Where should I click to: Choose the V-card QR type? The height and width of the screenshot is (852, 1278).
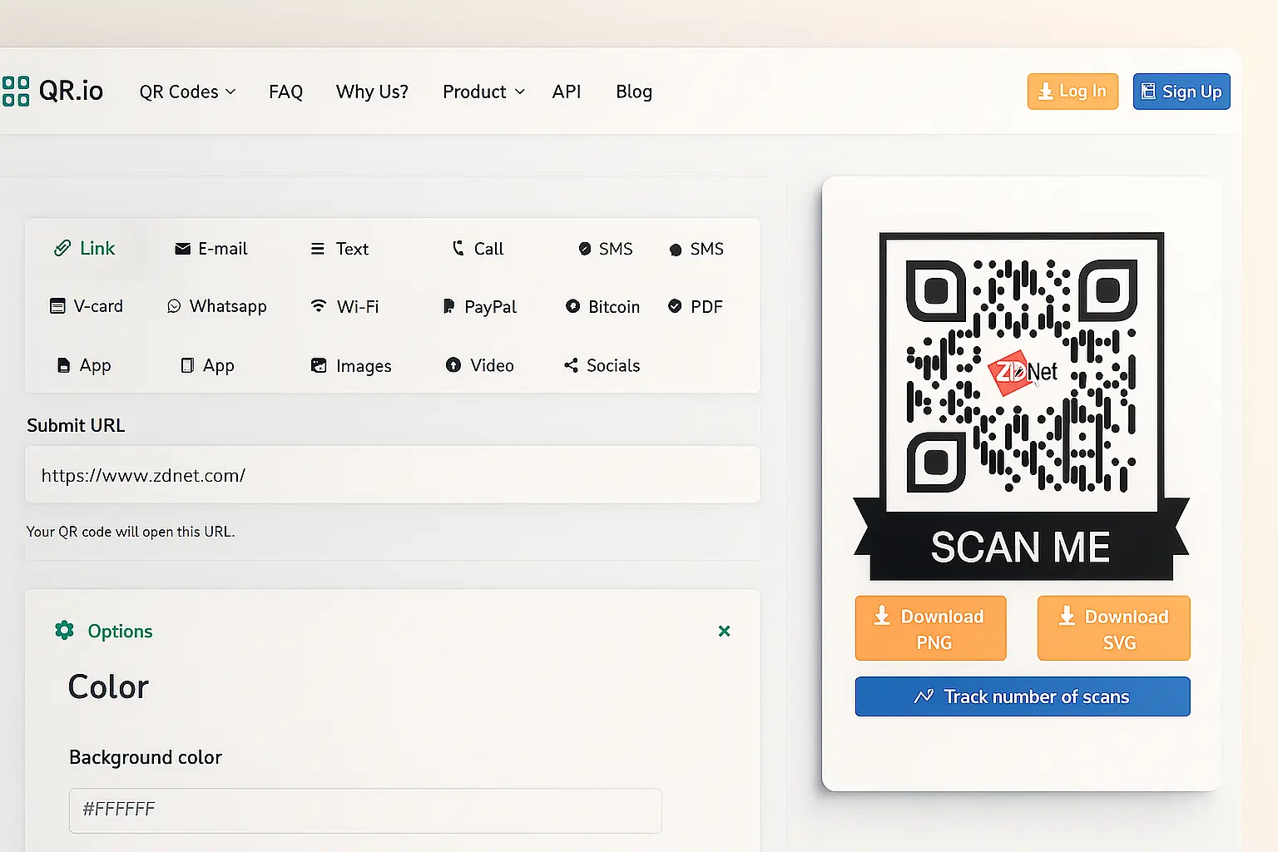[x=87, y=306]
